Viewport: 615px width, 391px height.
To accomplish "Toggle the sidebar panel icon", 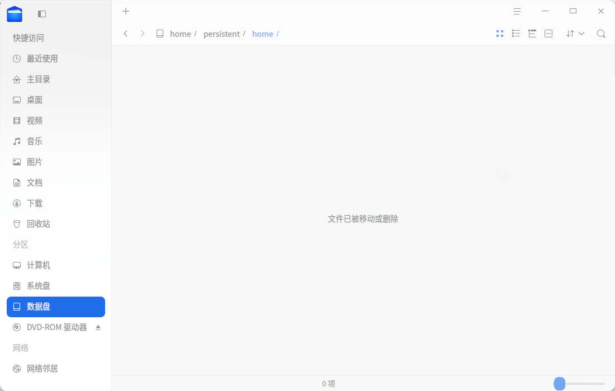I will pos(42,14).
